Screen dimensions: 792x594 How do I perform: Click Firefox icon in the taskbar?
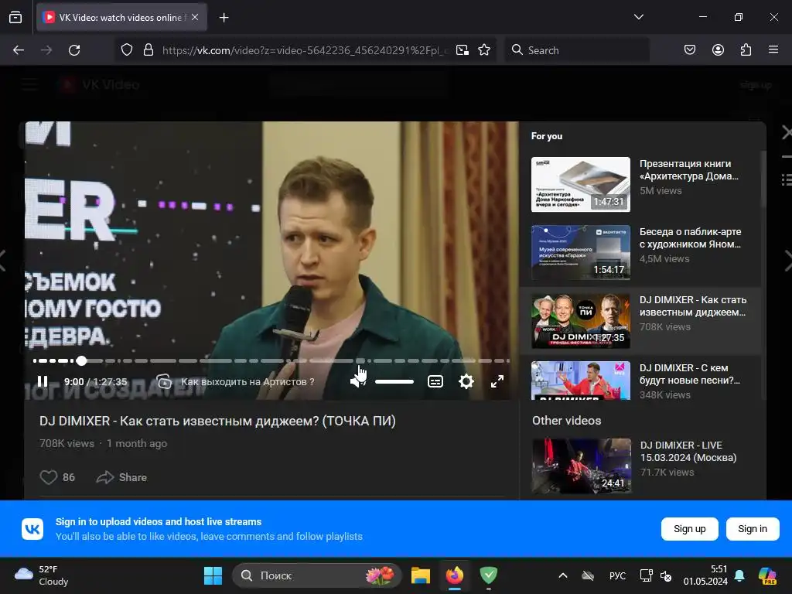455,575
